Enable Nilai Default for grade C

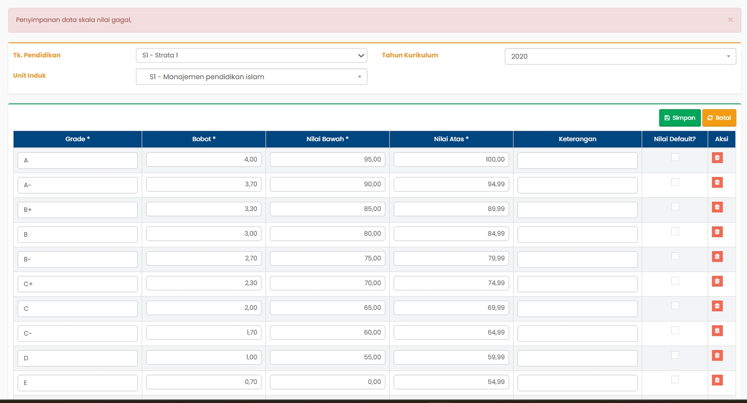[x=675, y=306]
